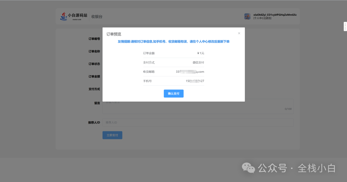Click the 手机号 phone number value
This screenshot has width=347, height=182.
(x=195, y=81)
